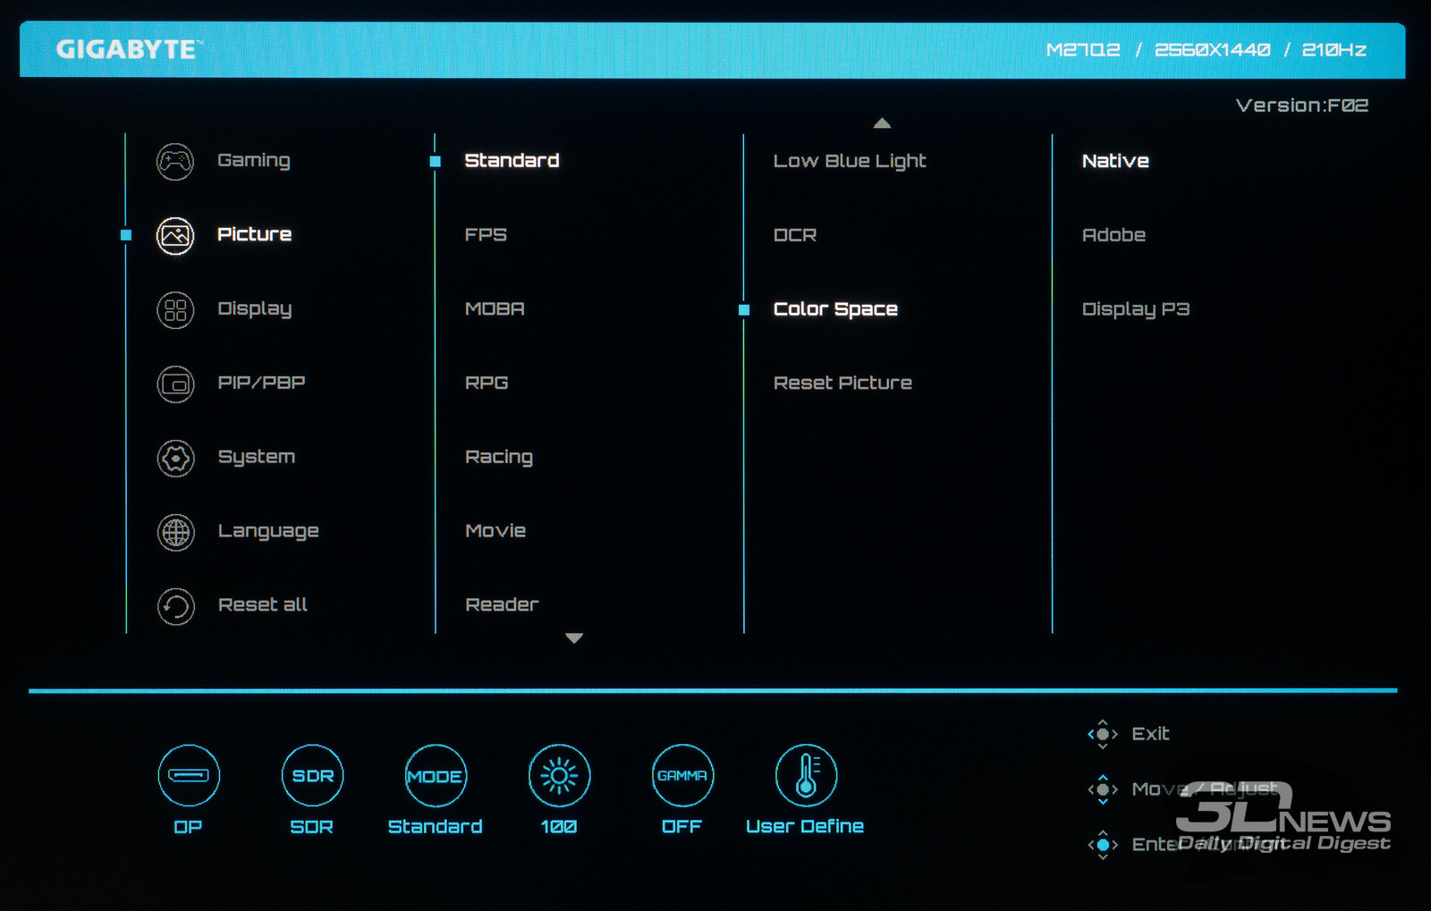Screen dimensions: 1431x911
Task: Select the Gaming controller icon
Action: pos(175,162)
